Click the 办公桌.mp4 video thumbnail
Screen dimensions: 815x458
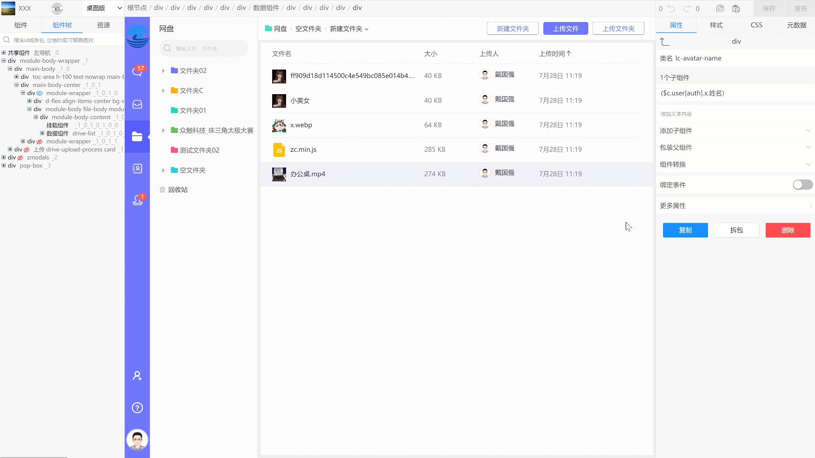(x=279, y=174)
